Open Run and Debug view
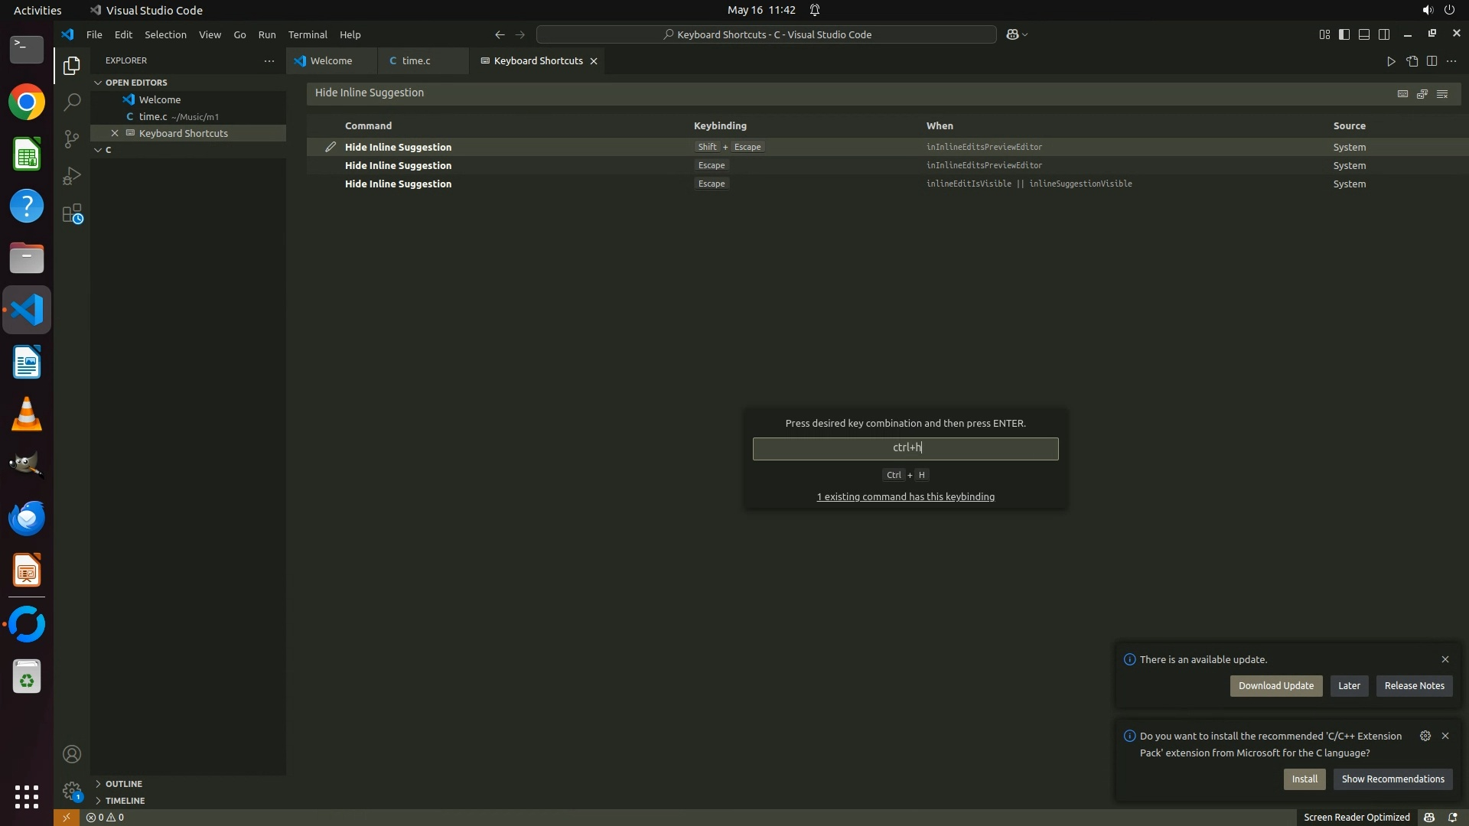Viewport: 1469px width, 826px height. point(71,177)
